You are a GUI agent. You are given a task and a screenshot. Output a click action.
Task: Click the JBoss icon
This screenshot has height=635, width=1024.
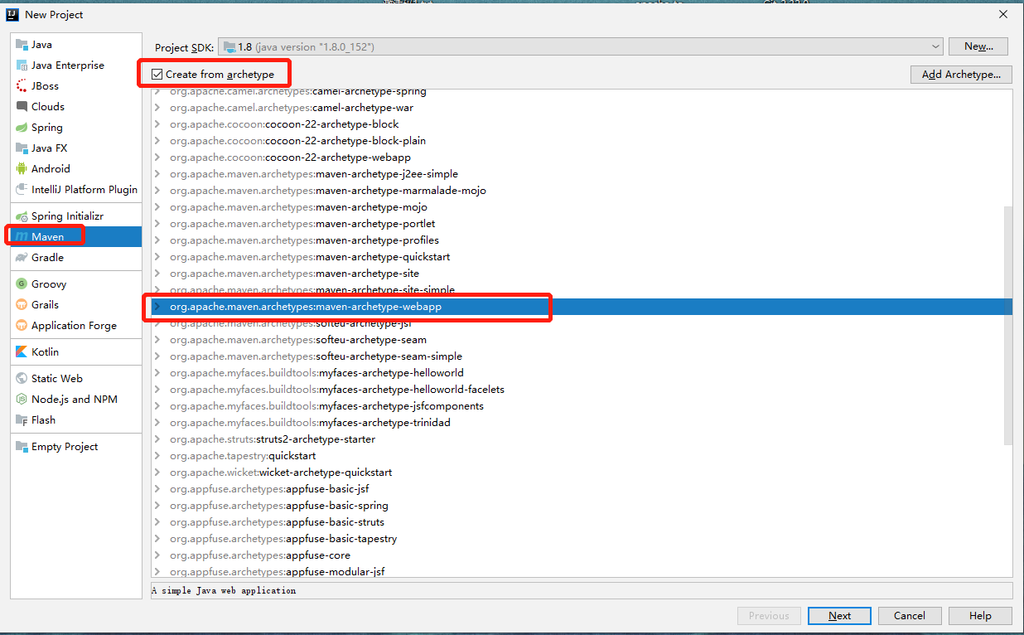[x=22, y=86]
